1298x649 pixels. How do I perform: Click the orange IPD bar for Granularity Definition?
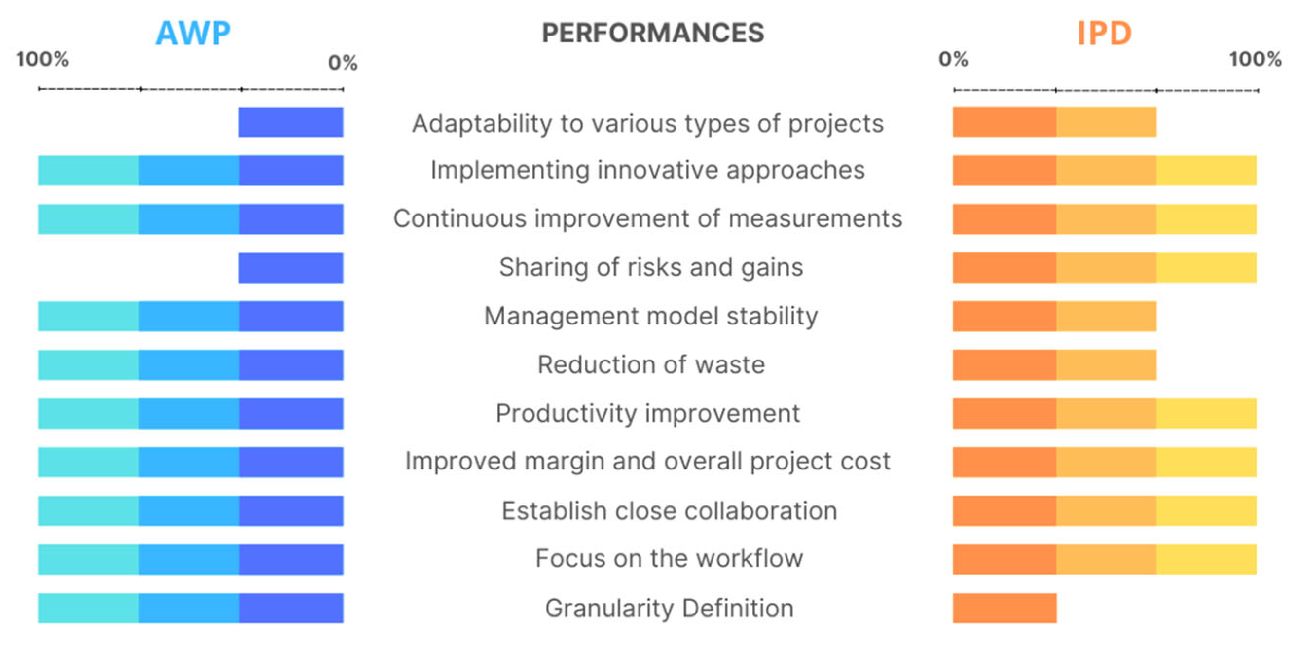(1004, 608)
